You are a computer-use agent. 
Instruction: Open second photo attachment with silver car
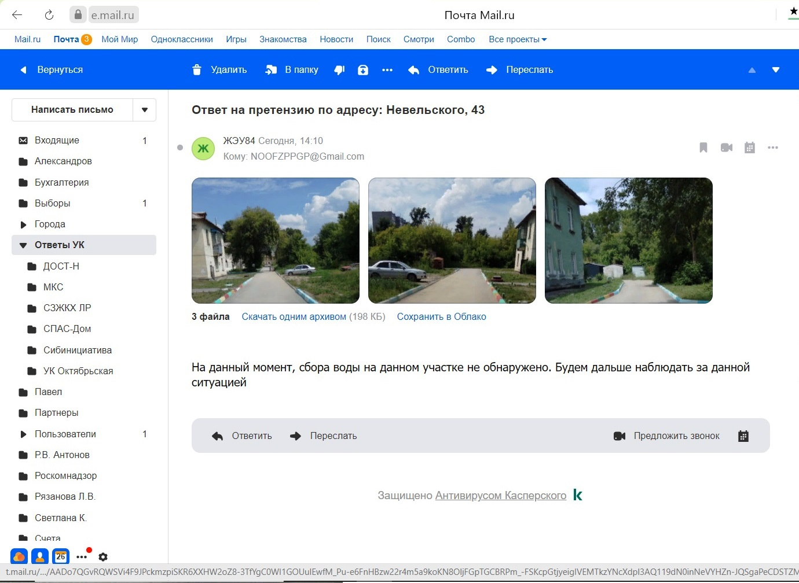pos(452,241)
